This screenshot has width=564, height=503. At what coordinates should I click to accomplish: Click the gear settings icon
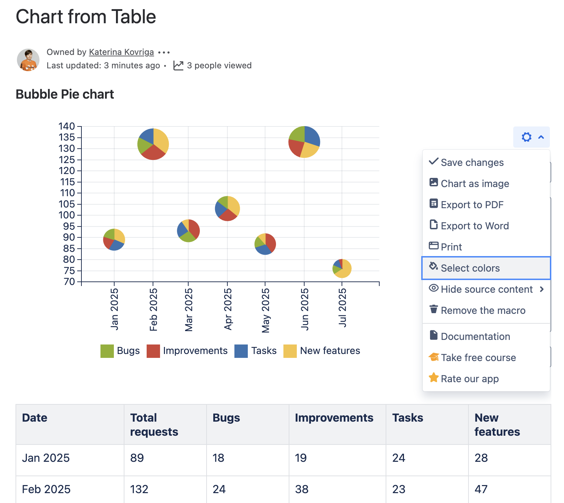(526, 137)
